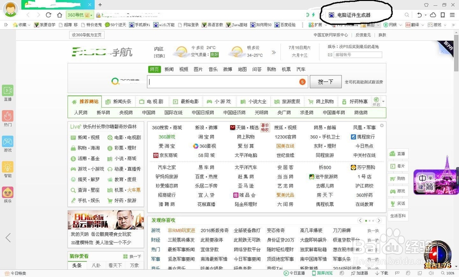The height and width of the screenshot is (277, 459).
Task: Open the skin shirt icon in title bar
Action: point(426,5)
